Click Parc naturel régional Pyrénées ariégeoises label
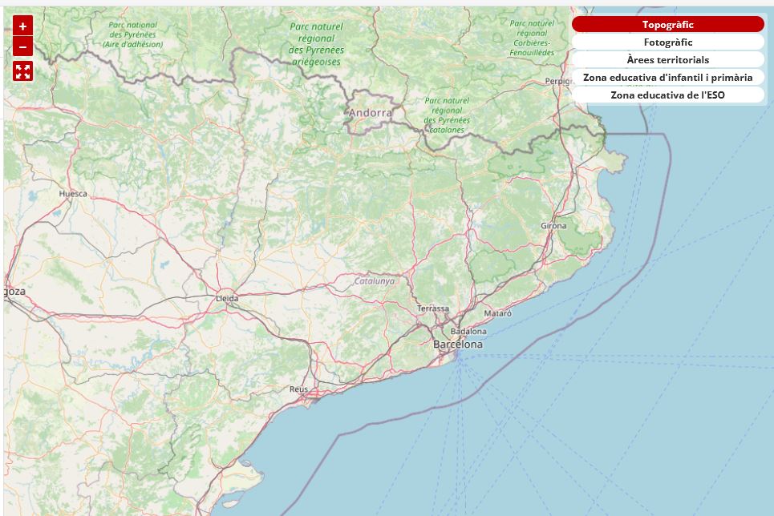The width and height of the screenshot is (774, 516). tap(315, 44)
